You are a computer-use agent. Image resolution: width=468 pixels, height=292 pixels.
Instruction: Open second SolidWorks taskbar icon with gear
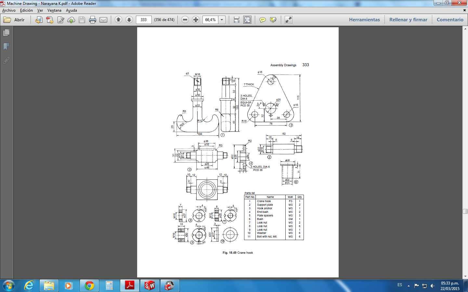pyautogui.click(x=169, y=286)
